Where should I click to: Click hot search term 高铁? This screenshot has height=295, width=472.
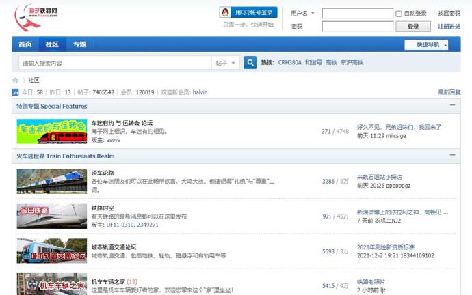click(331, 63)
